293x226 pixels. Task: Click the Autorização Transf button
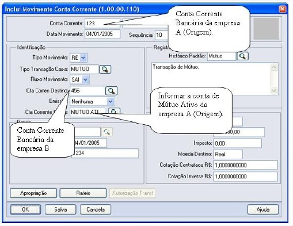point(132,193)
